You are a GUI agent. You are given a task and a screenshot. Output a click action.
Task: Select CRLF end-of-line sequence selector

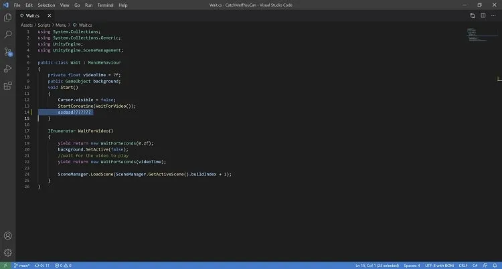[x=463, y=266]
